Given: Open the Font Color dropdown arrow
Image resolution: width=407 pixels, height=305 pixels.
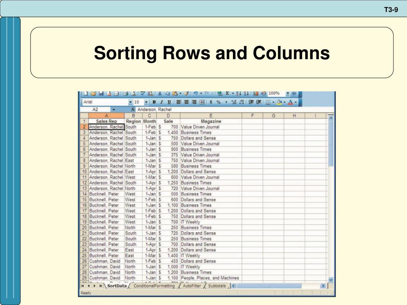Looking at the screenshot, I should coord(296,102).
